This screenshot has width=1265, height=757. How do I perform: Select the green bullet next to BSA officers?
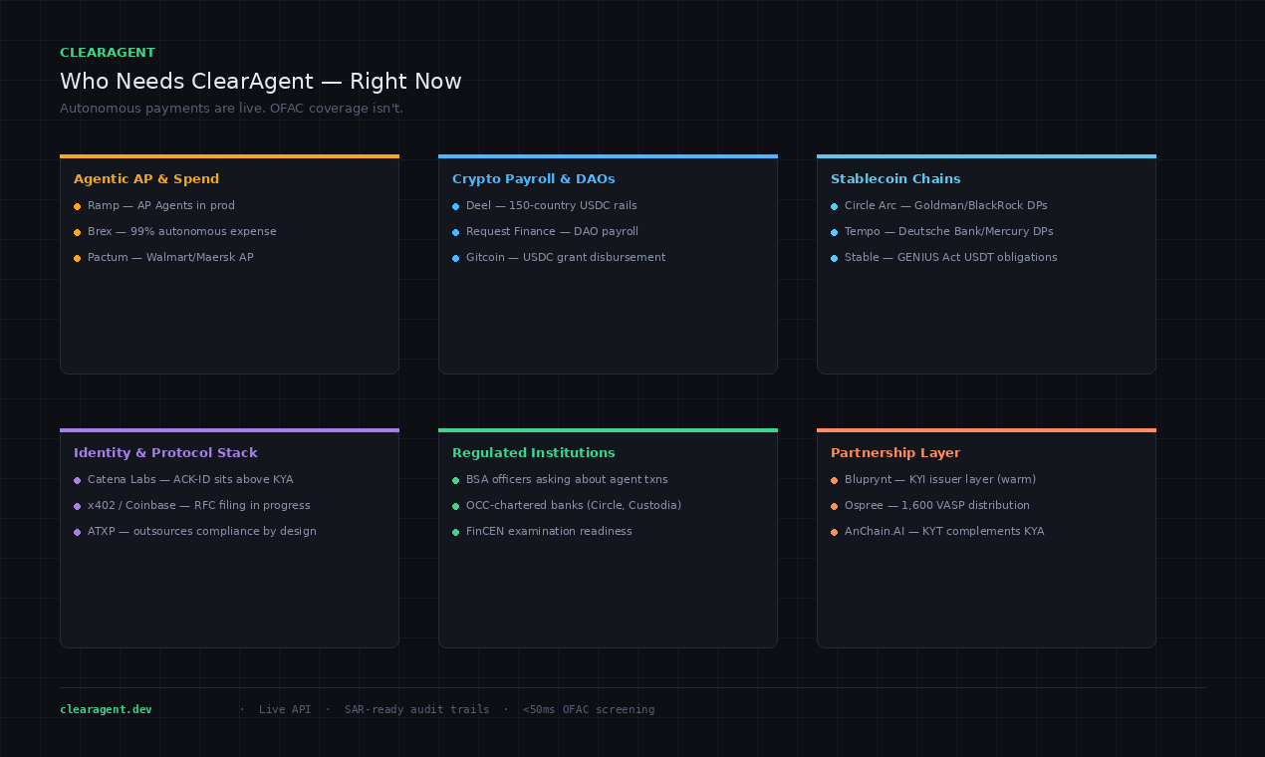pos(456,480)
